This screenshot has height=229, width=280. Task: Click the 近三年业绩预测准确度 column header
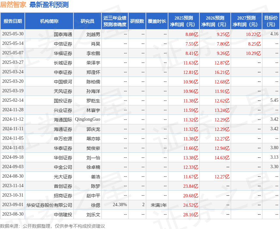pos(115,21)
